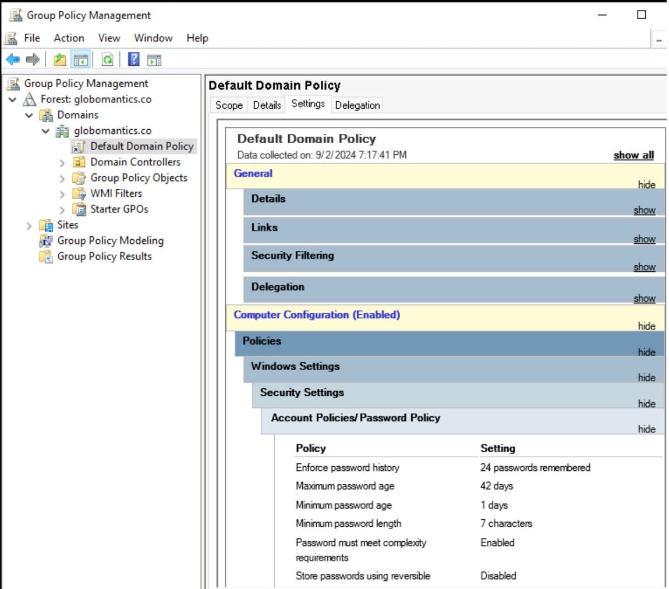Select the Group Policy Modeling node icon

(45, 241)
